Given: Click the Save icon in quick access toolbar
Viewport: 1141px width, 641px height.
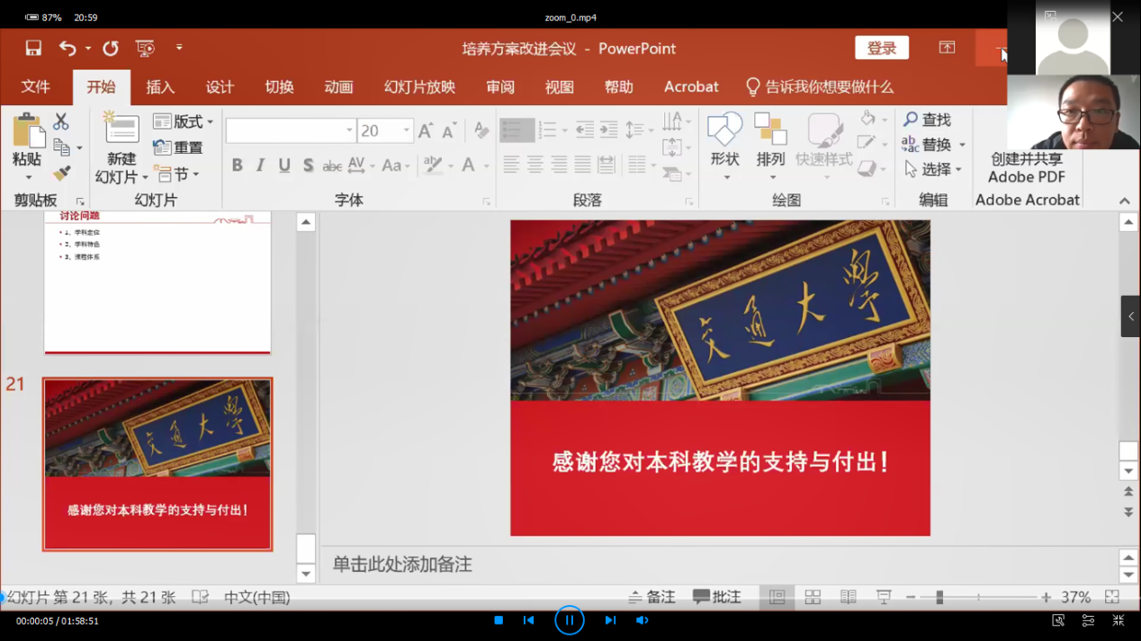Looking at the screenshot, I should point(33,48).
